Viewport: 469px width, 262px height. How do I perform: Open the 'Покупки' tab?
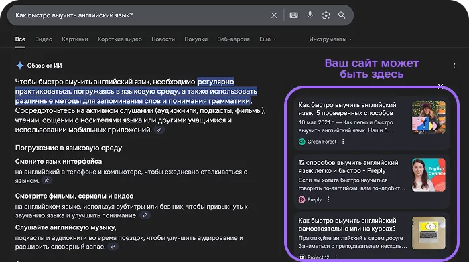[x=196, y=39]
